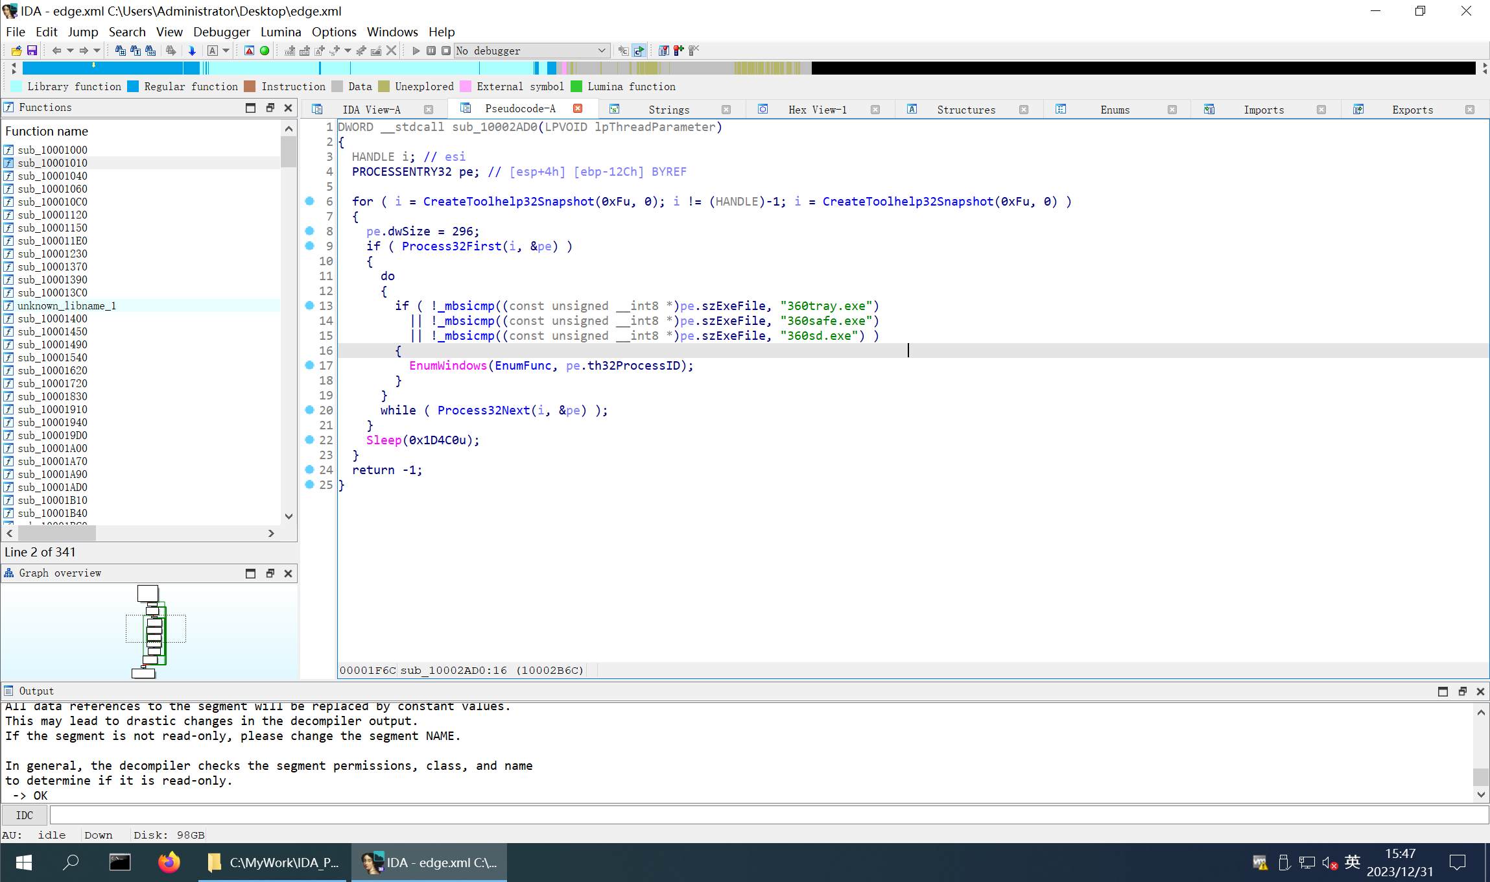The height and width of the screenshot is (882, 1490).
Task: Toggle breakpoint dot at line 17
Action: 310,365
